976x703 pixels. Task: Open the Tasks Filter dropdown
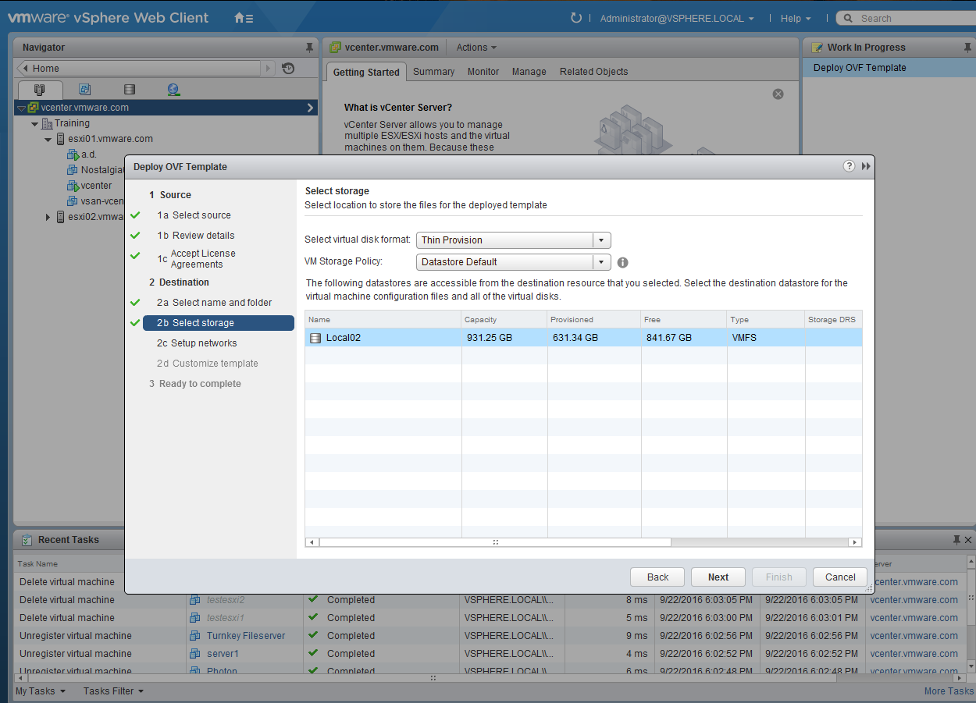pos(113,691)
